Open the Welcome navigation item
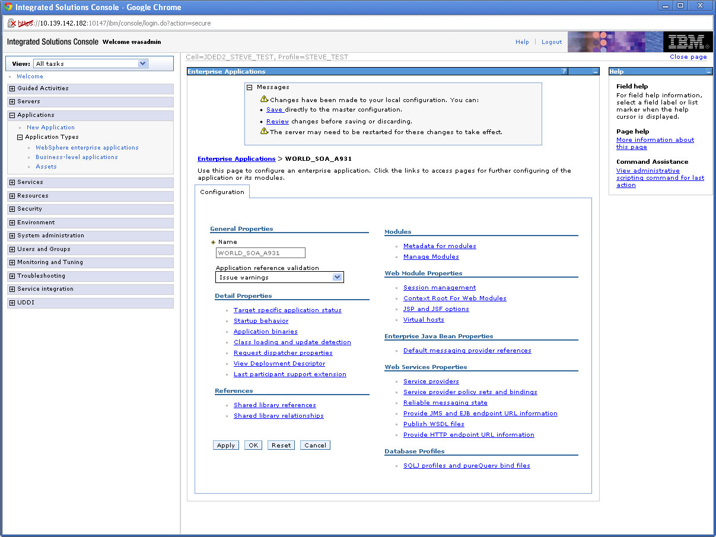This screenshot has width=716, height=537. pyautogui.click(x=30, y=77)
